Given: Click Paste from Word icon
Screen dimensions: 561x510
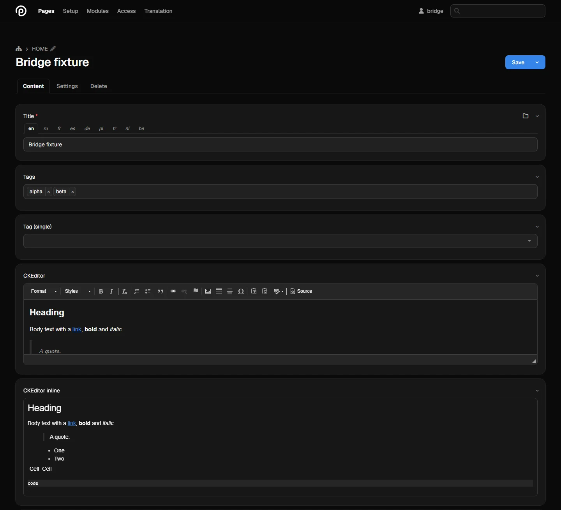Looking at the screenshot, I should pyautogui.click(x=265, y=291).
